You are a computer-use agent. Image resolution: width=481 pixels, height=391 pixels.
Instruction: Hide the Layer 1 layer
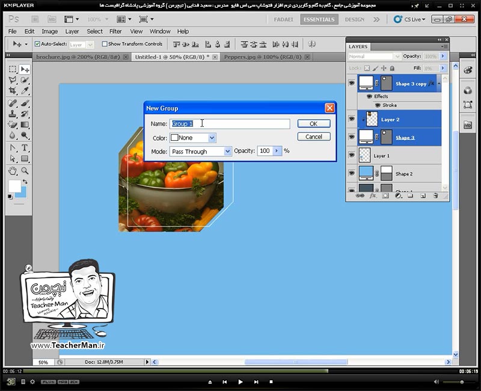click(x=352, y=155)
